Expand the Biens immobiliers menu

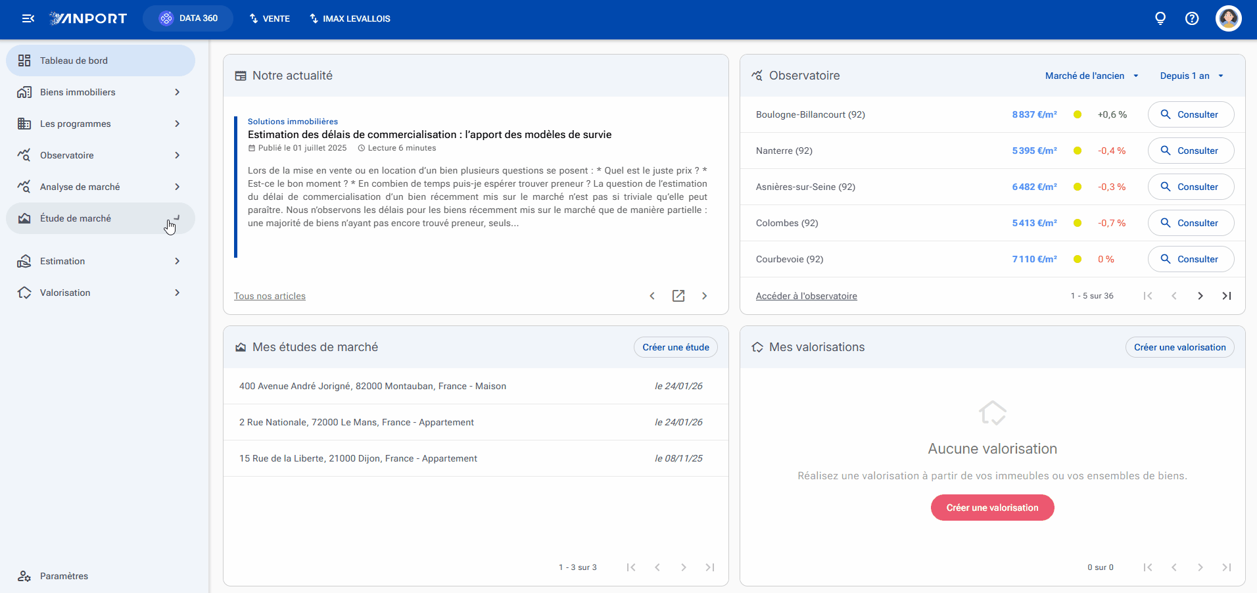[x=100, y=92]
